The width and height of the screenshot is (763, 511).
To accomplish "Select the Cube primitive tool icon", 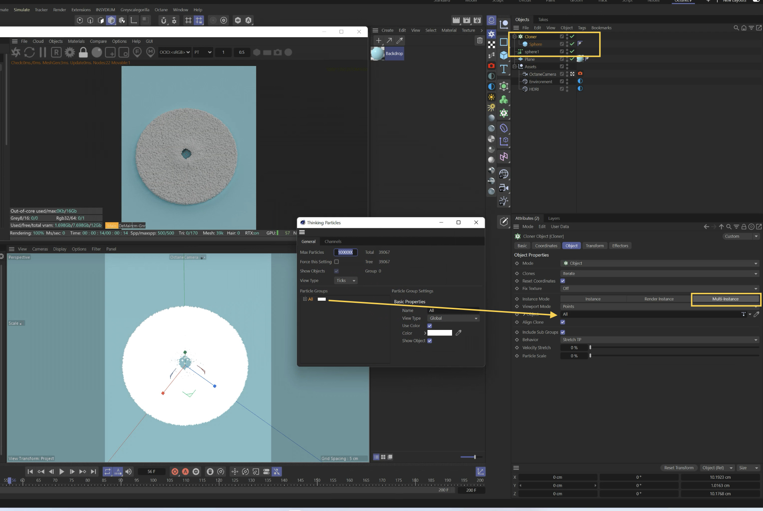I will coord(504,55).
